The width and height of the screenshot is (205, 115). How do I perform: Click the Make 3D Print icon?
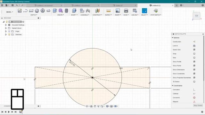click(126, 11)
